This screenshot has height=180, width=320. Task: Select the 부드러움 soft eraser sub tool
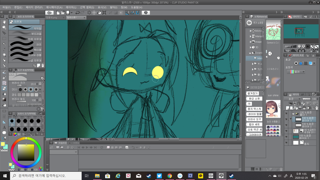[26, 33]
